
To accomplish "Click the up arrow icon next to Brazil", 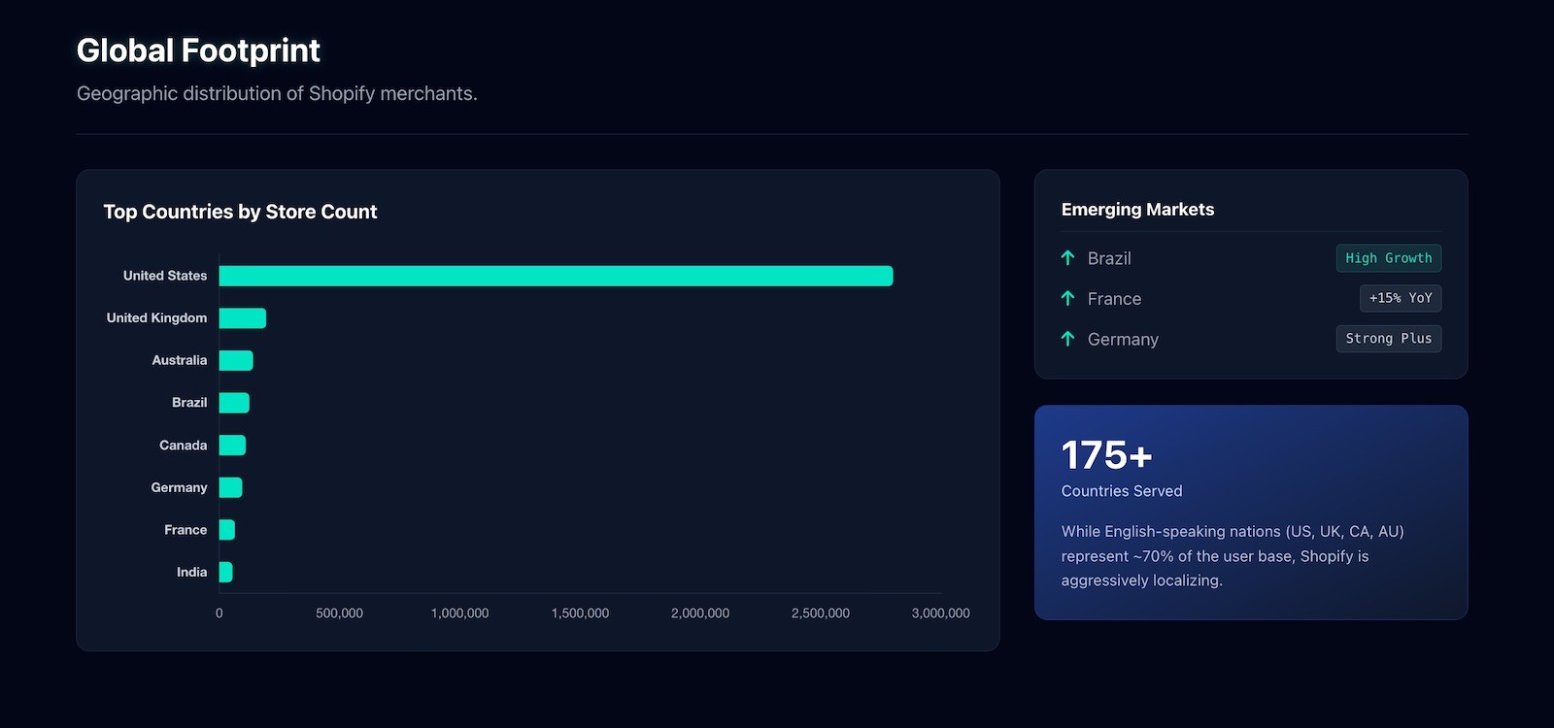I will coord(1067,257).
